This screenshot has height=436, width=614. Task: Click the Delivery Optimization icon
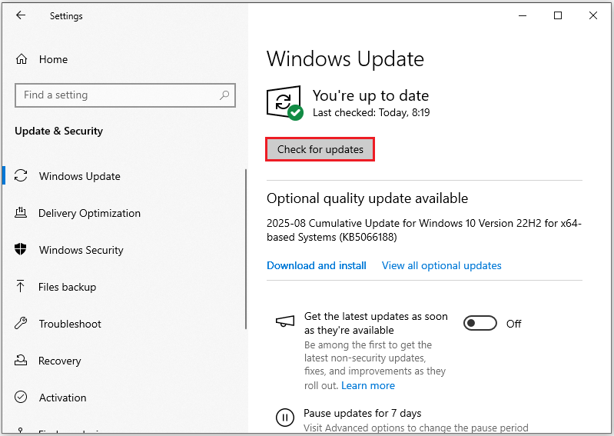pyautogui.click(x=22, y=213)
